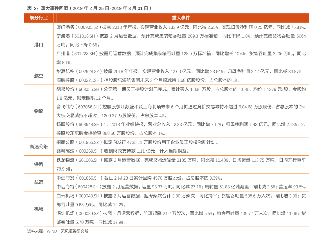Click 深圳机场 stock code 000089.SZ
The image size is (335, 239).
click(x=89, y=214)
